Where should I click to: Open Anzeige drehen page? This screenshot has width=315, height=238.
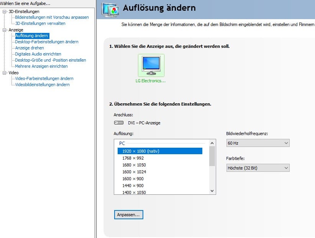30,48
